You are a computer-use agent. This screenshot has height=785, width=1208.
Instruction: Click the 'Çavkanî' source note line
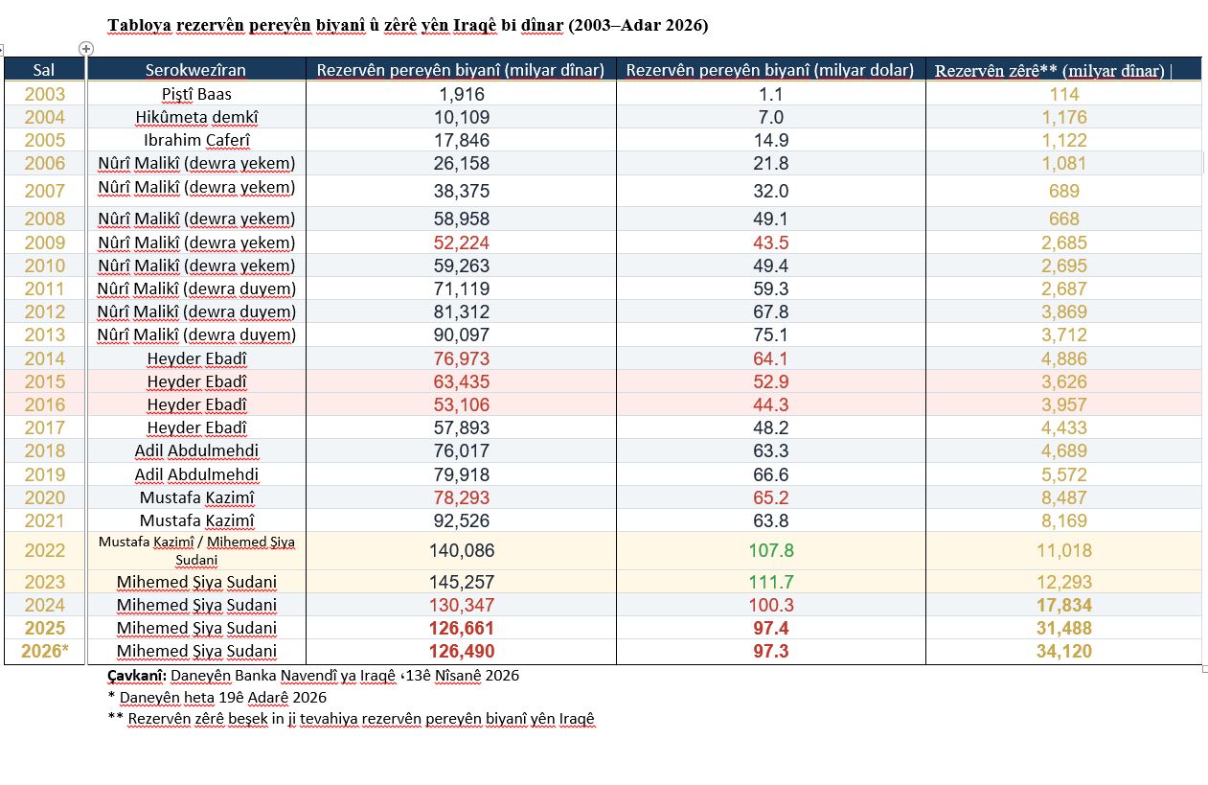313,676
